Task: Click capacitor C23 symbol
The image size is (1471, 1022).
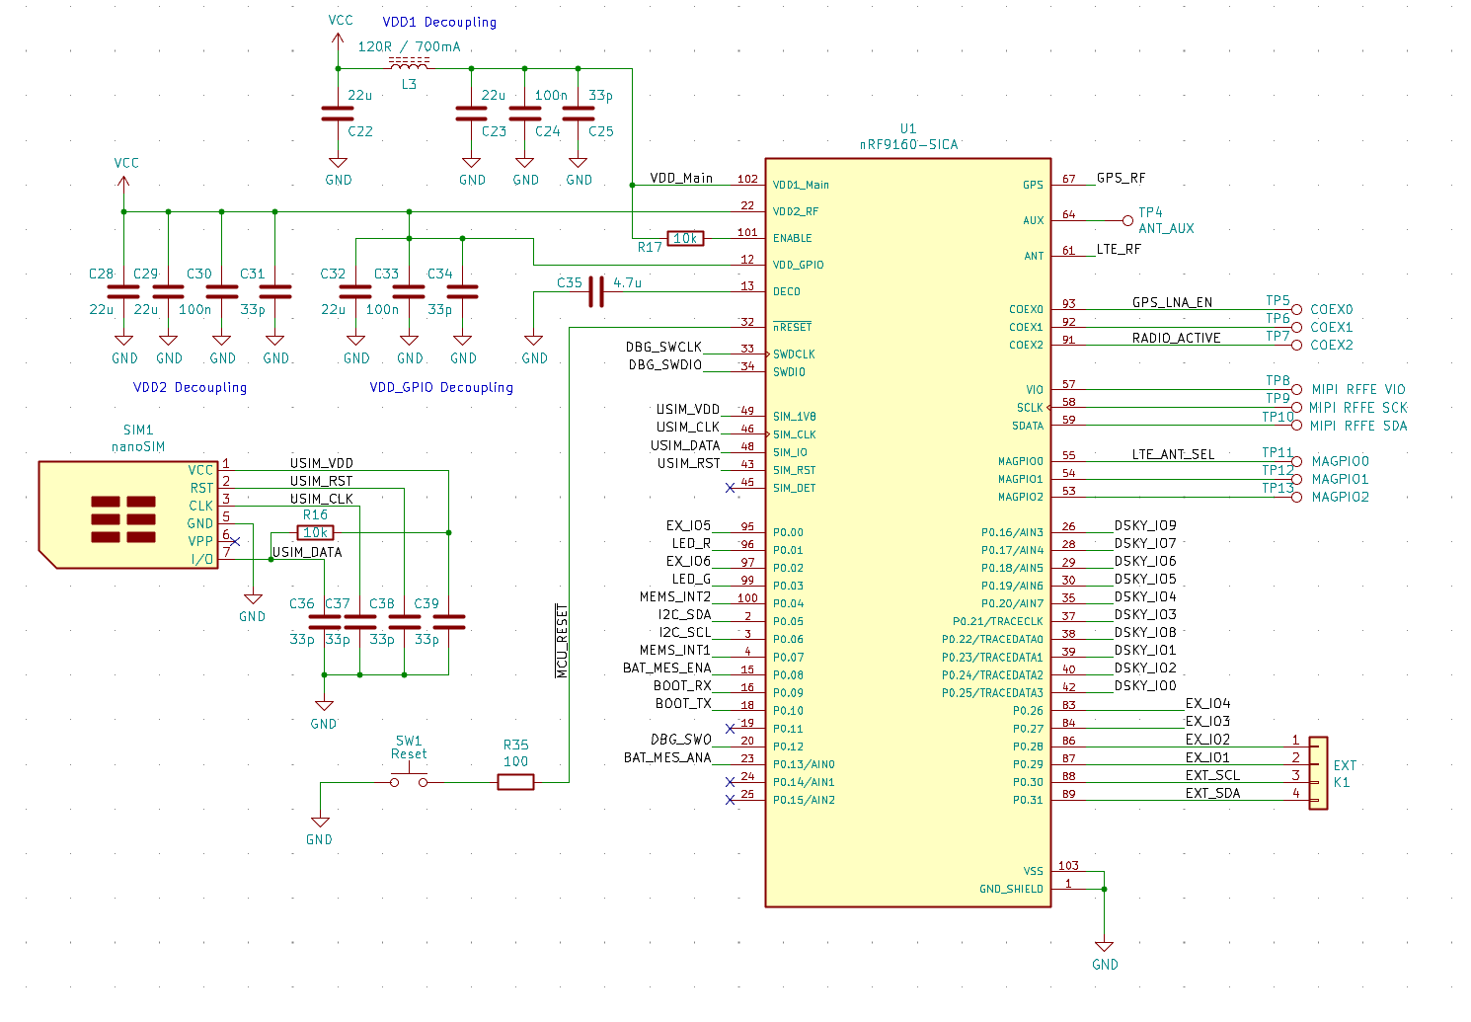Action: click(x=471, y=114)
